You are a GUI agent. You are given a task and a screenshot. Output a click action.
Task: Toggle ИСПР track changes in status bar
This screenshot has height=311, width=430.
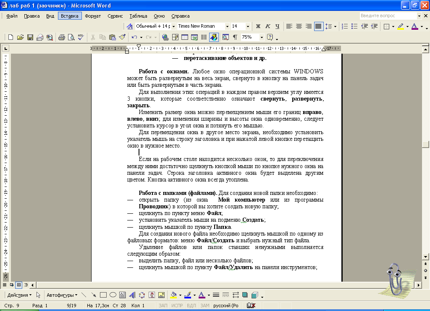[x=177, y=306]
